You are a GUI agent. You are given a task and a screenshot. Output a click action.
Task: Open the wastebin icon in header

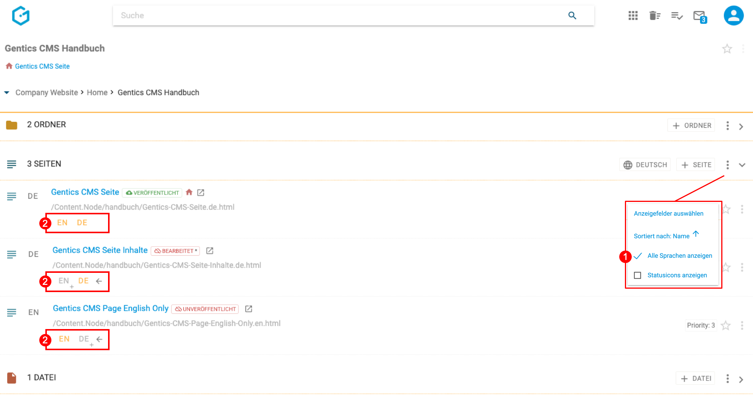pyautogui.click(x=655, y=15)
